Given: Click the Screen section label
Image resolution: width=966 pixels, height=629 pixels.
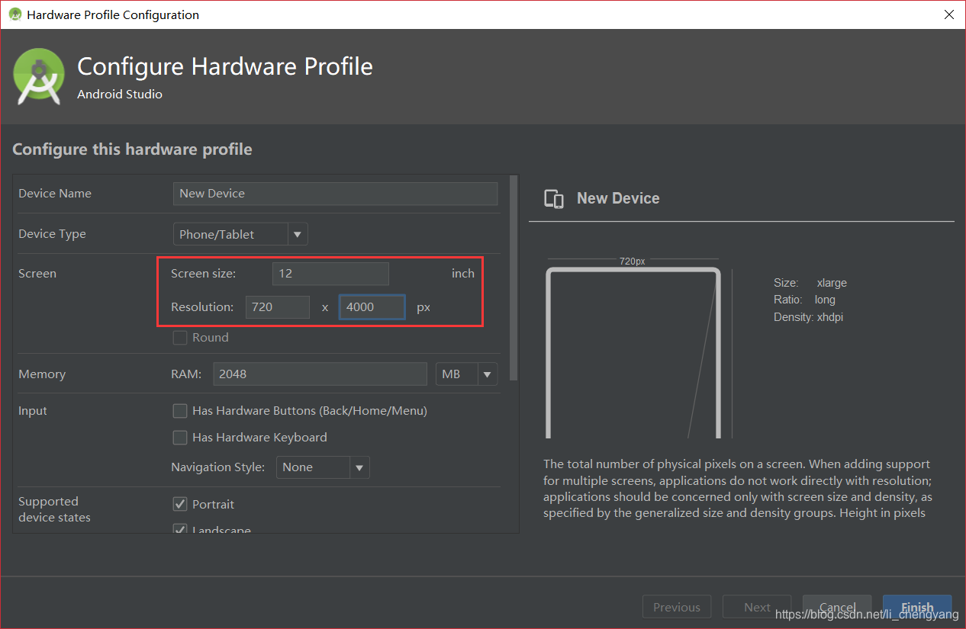Looking at the screenshot, I should [37, 274].
